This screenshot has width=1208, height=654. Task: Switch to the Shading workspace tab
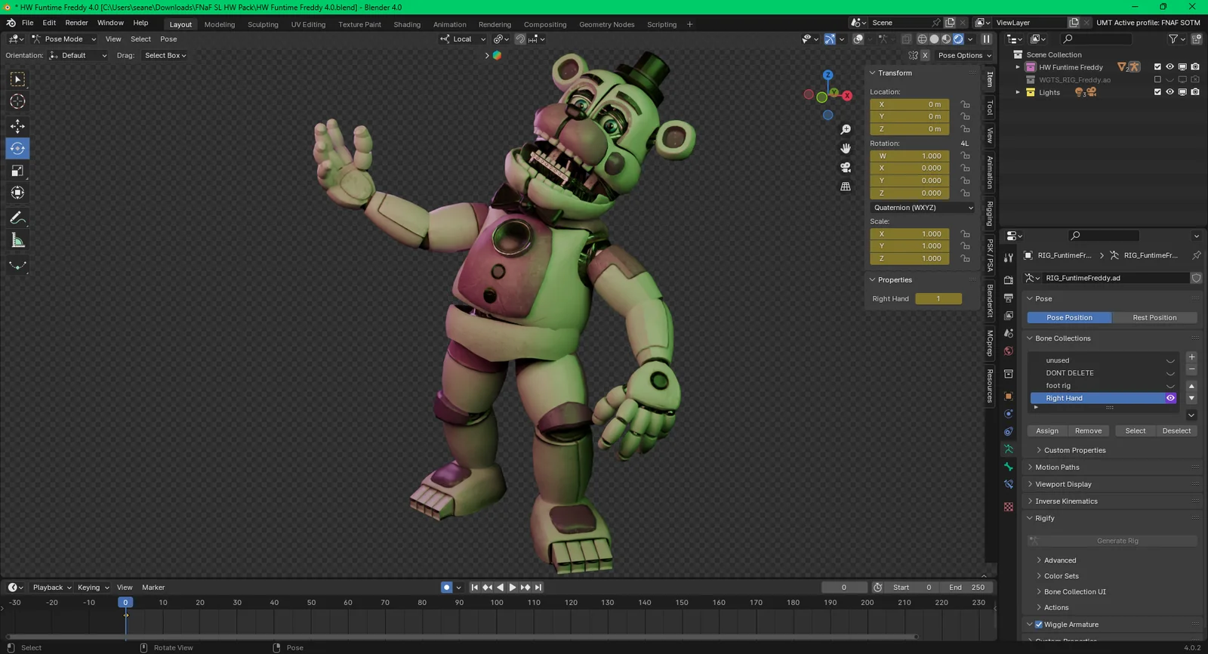(407, 24)
